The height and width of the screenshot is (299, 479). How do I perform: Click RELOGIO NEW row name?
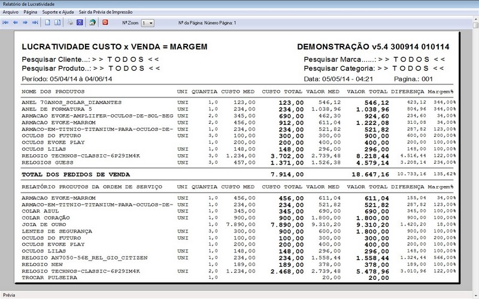[42, 264]
